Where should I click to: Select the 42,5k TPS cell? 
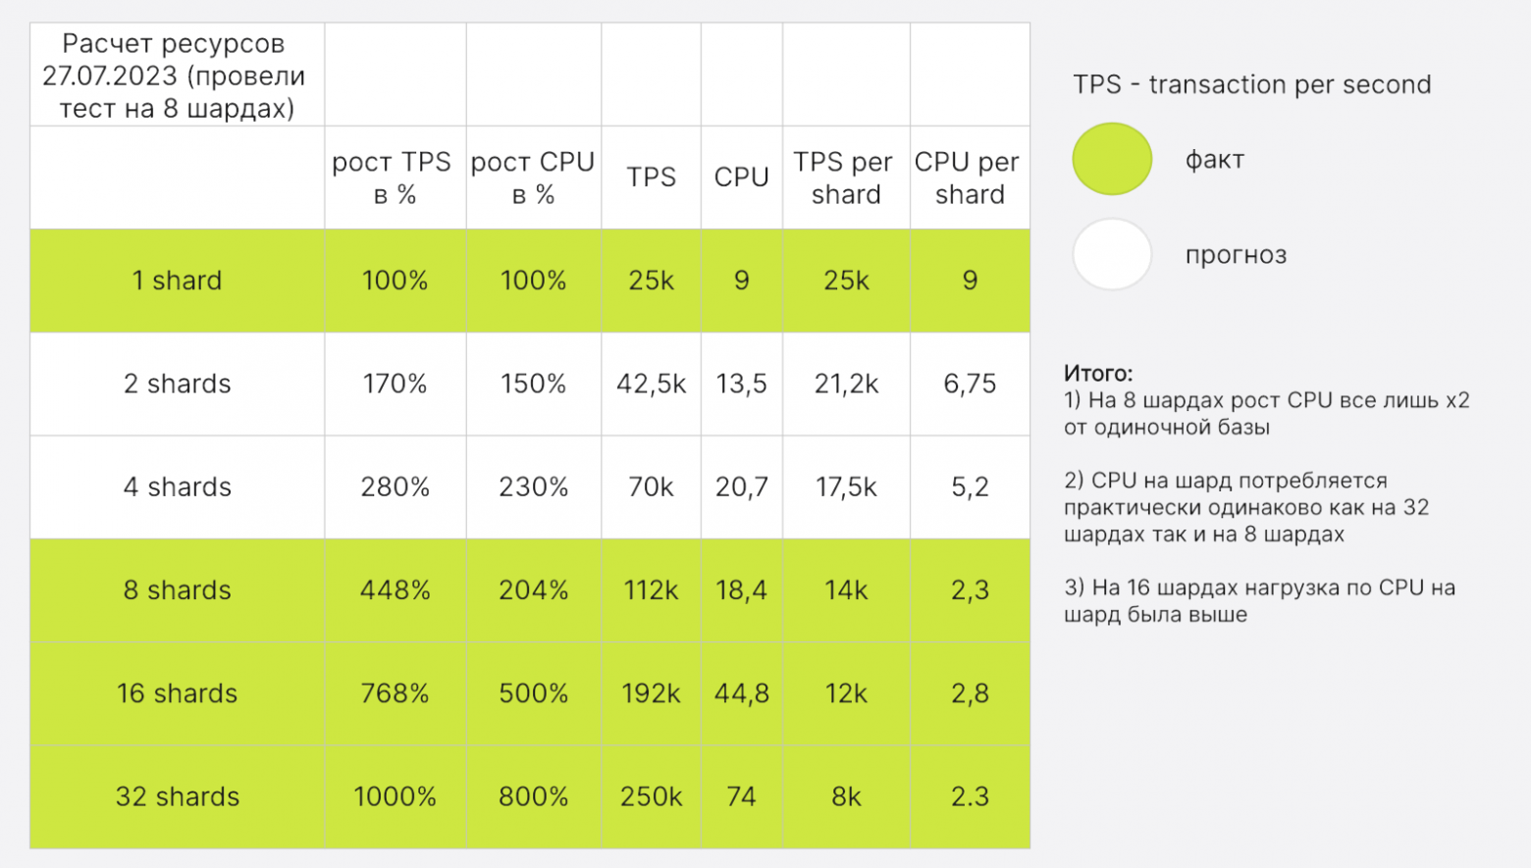pyautogui.click(x=651, y=383)
